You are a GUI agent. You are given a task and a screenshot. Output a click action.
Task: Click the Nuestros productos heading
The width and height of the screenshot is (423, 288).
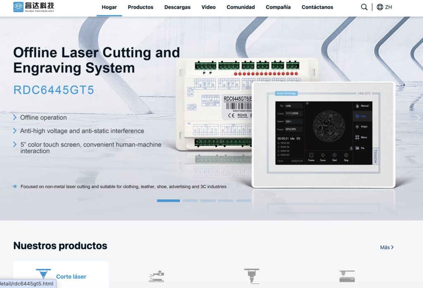(60, 245)
